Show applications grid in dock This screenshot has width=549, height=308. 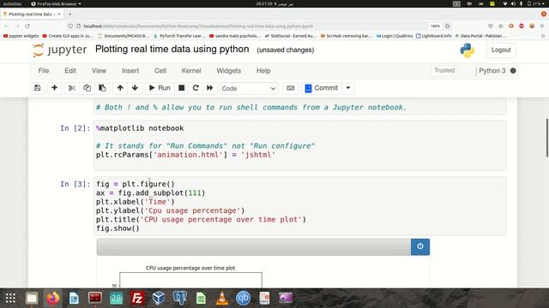pos(10,299)
